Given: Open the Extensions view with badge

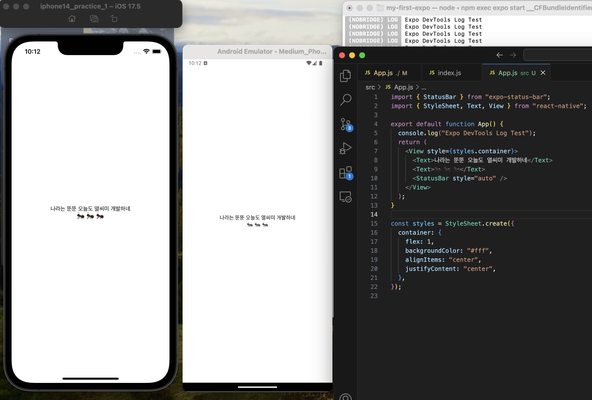Looking at the screenshot, I should click(345, 173).
